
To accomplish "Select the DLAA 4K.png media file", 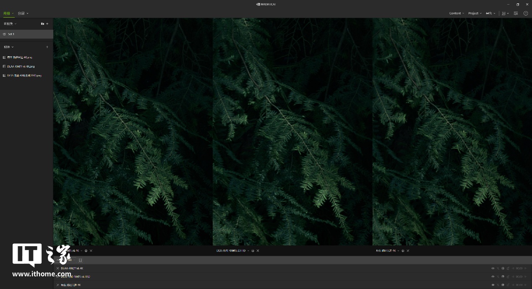I will tap(21, 66).
